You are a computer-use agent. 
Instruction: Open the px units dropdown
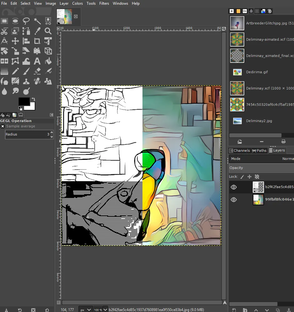point(85,309)
